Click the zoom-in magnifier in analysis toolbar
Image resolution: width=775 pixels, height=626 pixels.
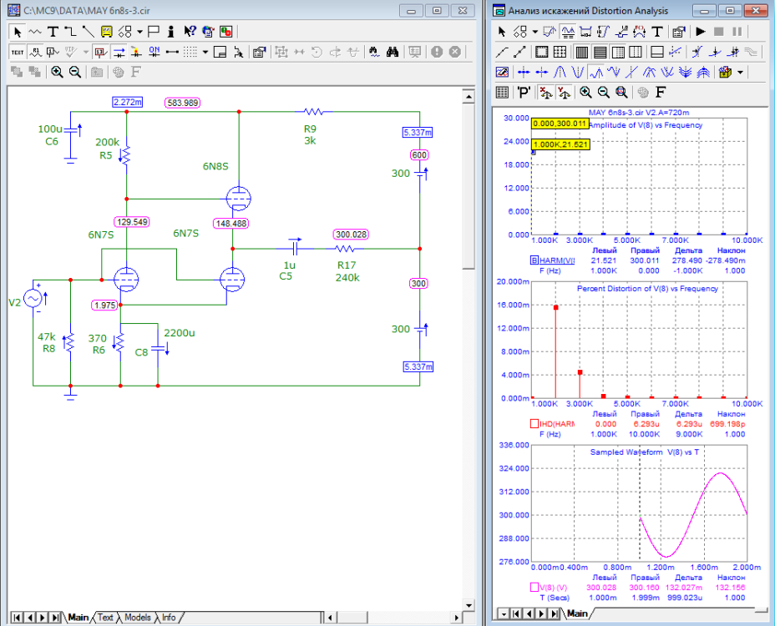click(585, 92)
